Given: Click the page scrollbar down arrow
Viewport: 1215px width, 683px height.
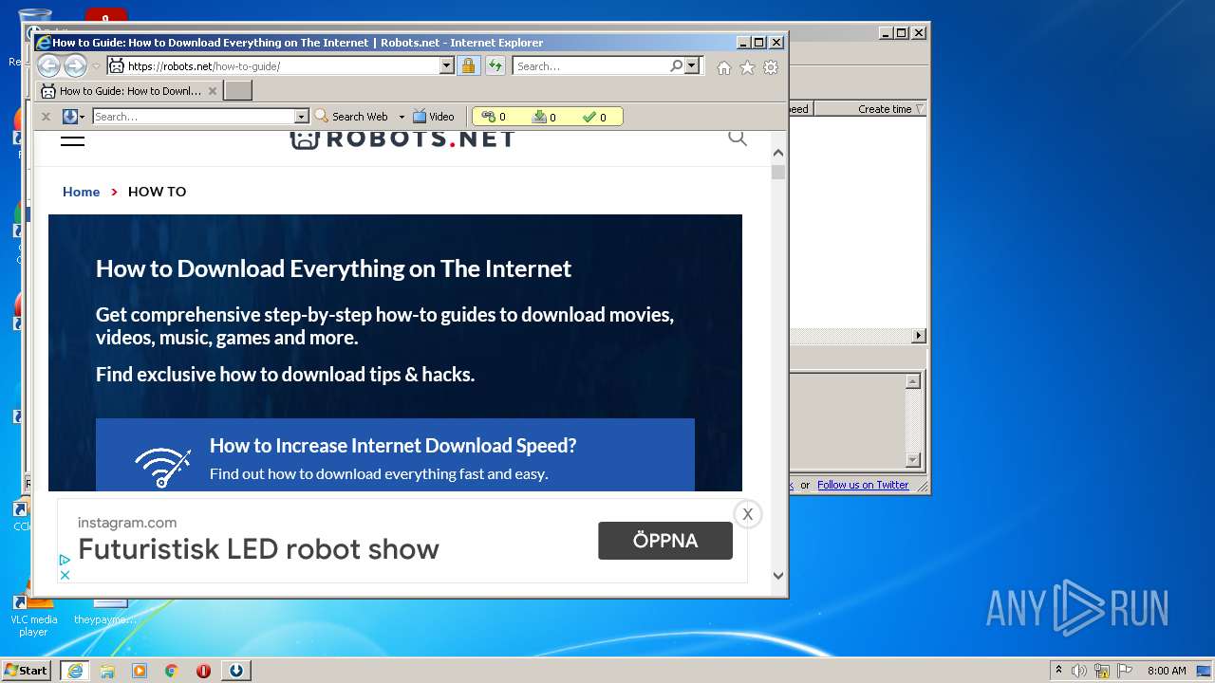Looking at the screenshot, I should [x=778, y=575].
